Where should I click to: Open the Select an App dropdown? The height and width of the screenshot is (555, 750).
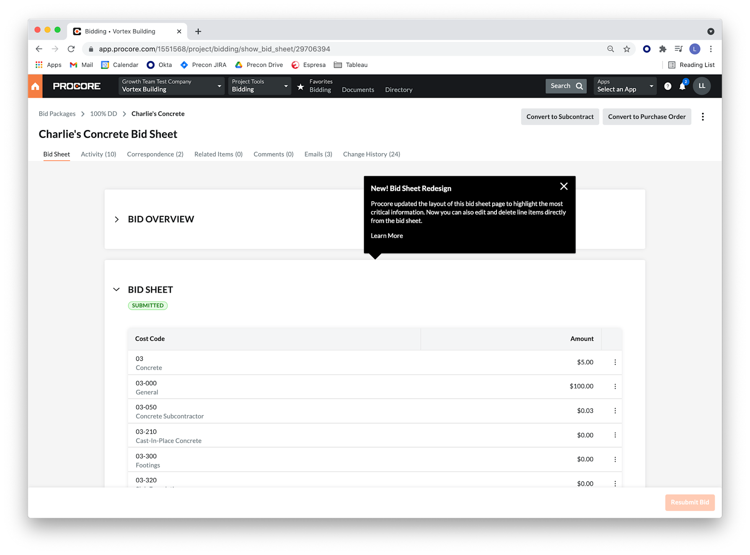(625, 86)
